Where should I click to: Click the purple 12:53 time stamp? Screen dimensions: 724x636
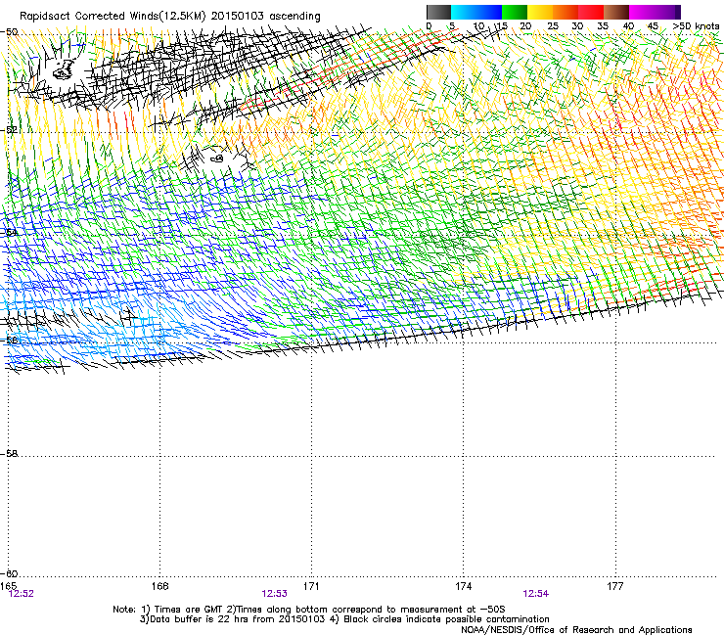pos(274,594)
